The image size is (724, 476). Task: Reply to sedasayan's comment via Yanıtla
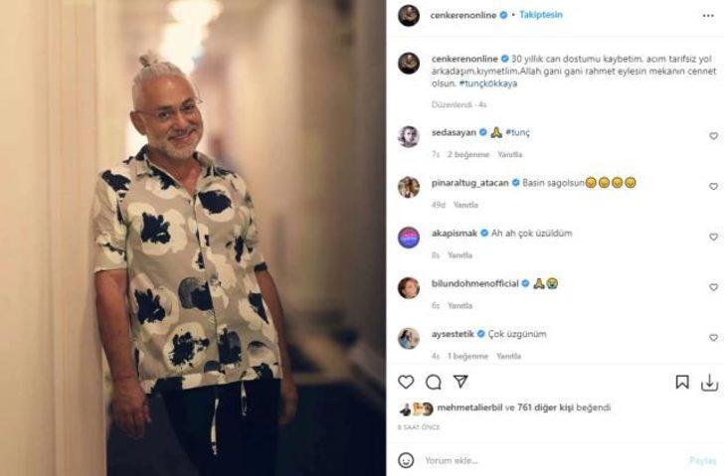510,154
